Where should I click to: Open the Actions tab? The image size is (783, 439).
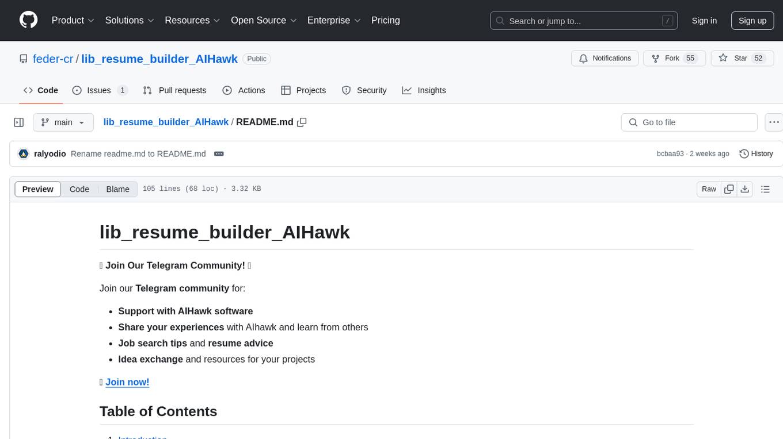[244, 90]
